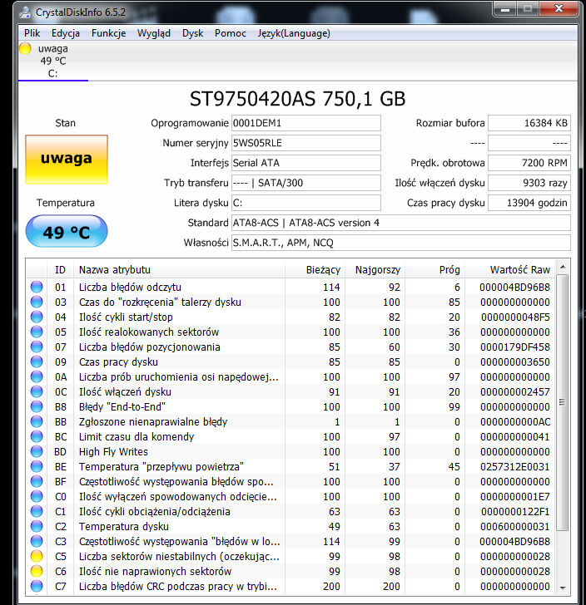Click status icon for High Fly Writes row
The height and width of the screenshot is (605, 586).
click(37, 451)
